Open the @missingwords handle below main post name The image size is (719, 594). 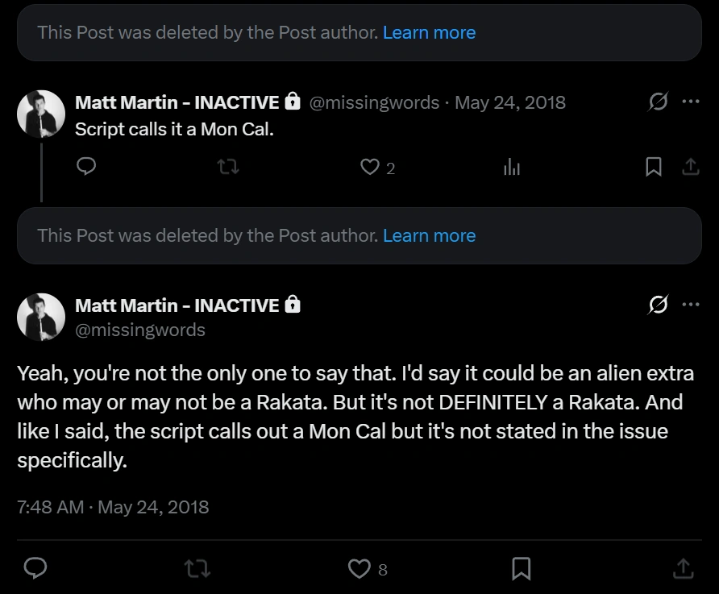click(140, 330)
